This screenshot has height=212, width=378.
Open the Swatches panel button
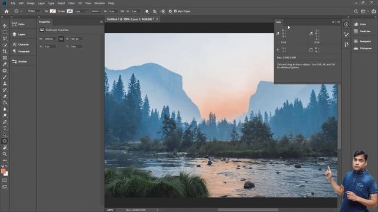pyautogui.click(x=362, y=31)
